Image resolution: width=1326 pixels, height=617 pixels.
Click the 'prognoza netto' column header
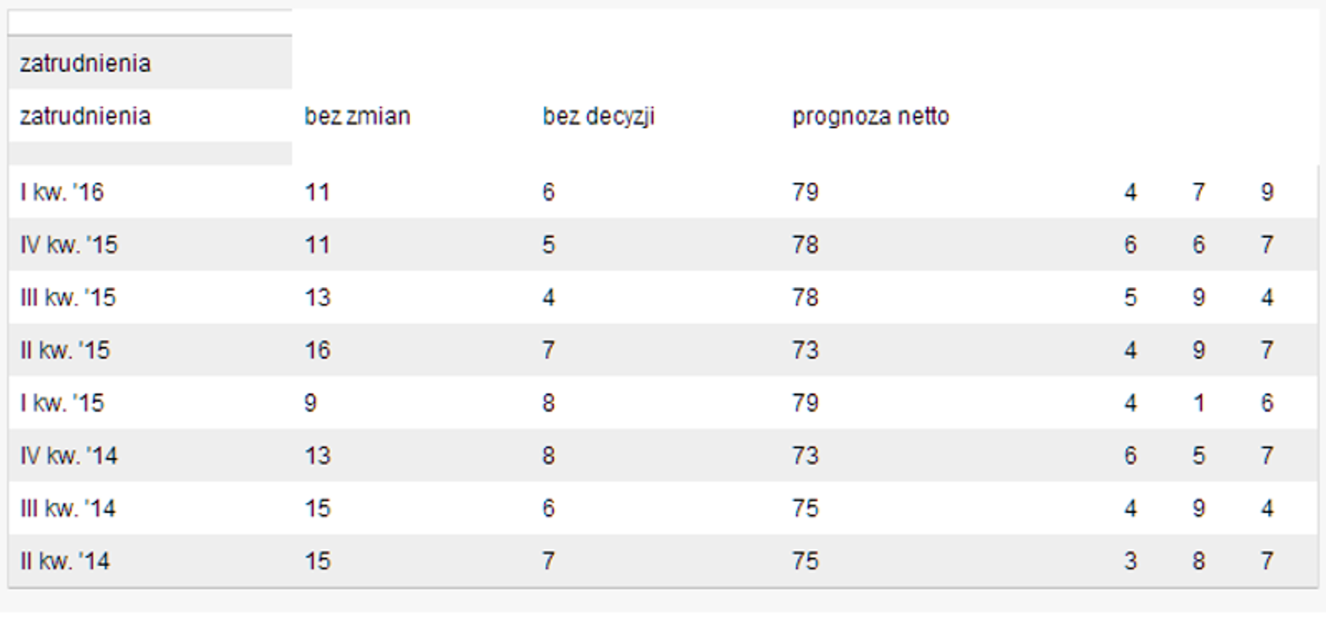tap(870, 116)
